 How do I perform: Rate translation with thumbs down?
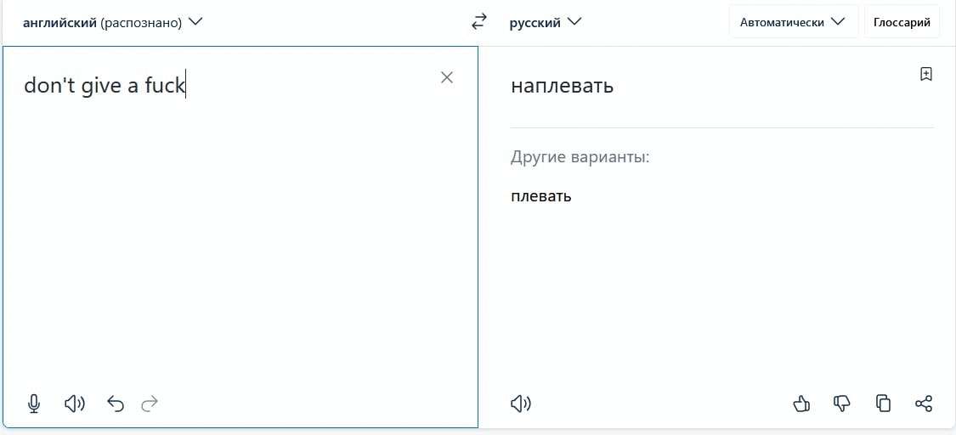tap(842, 404)
